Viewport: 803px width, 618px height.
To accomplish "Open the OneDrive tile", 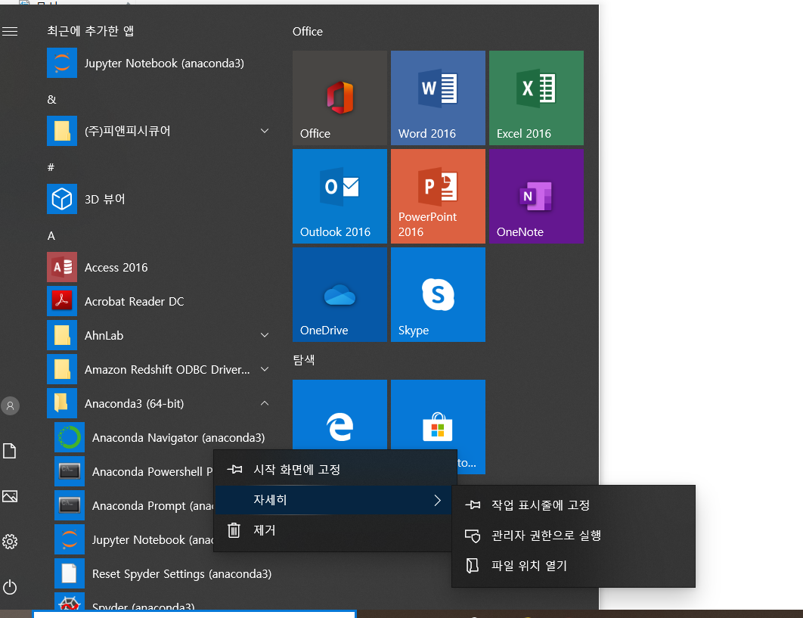I will [339, 295].
